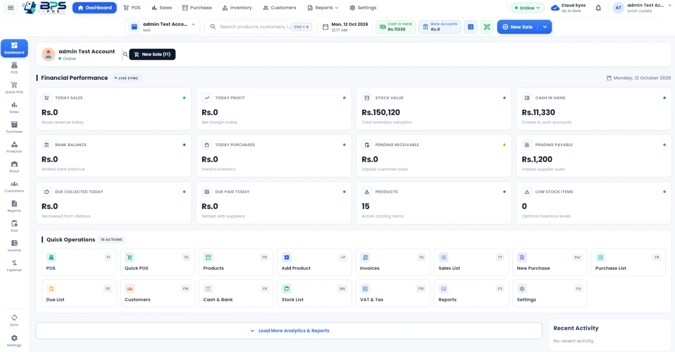The height and width of the screenshot is (352, 675).
Task: Open the Cash & Bank quick operation
Action: pyautogui.click(x=236, y=294)
